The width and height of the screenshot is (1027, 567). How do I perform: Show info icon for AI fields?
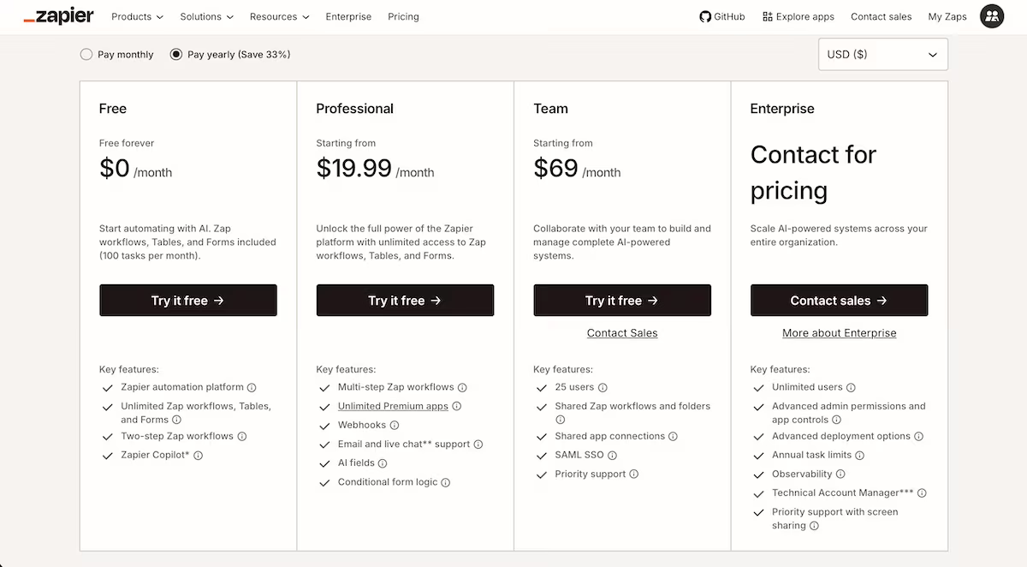(x=383, y=463)
